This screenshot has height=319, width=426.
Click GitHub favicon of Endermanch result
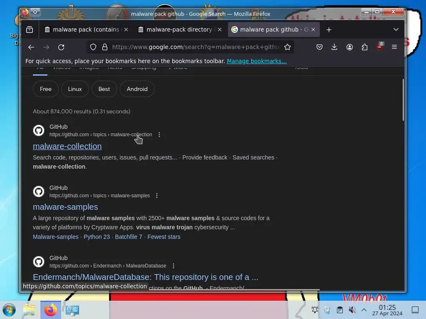click(x=39, y=262)
